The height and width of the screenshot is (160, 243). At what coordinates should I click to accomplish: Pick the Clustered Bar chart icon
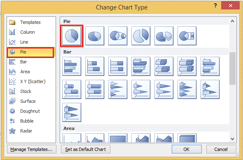[72, 66]
